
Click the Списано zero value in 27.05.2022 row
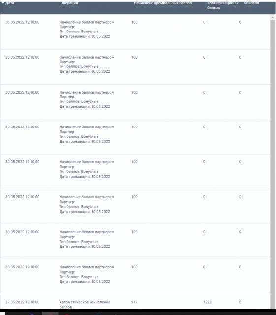[240, 302]
